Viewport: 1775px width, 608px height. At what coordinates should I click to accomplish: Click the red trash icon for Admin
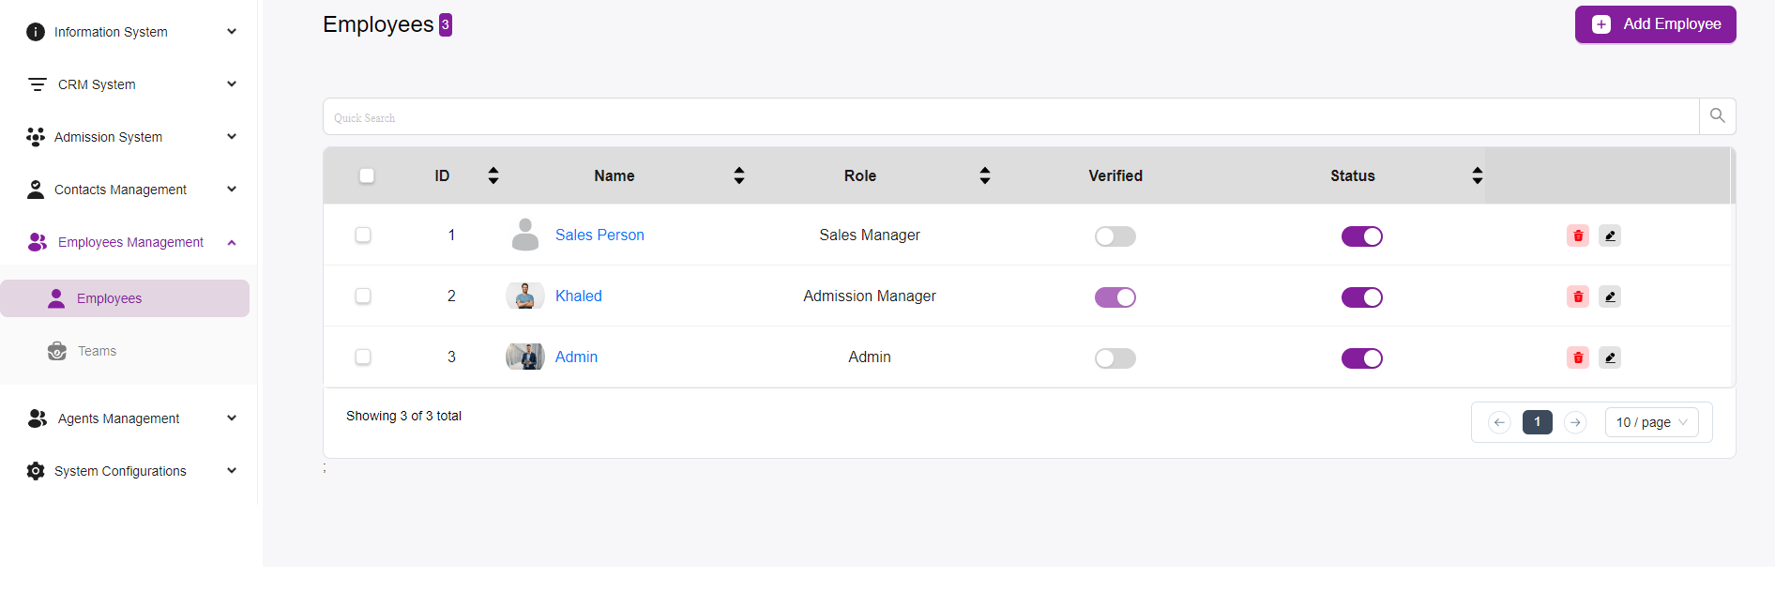1578,357
